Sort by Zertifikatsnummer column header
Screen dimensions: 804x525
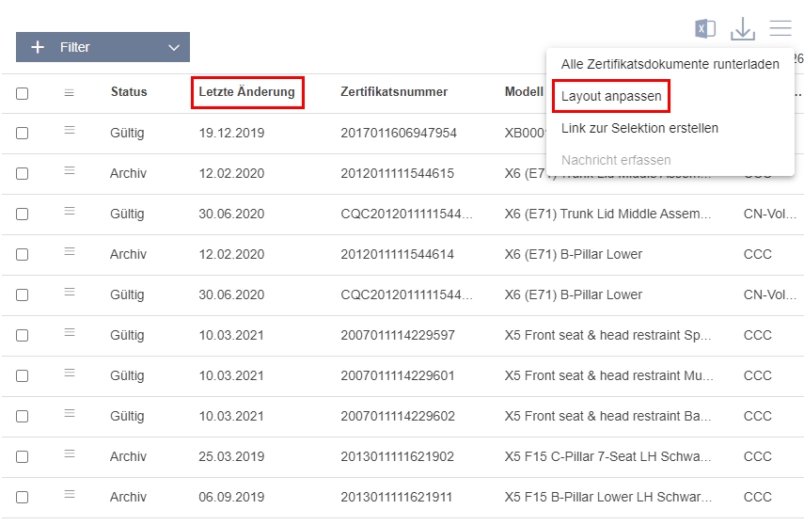pyautogui.click(x=394, y=92)
